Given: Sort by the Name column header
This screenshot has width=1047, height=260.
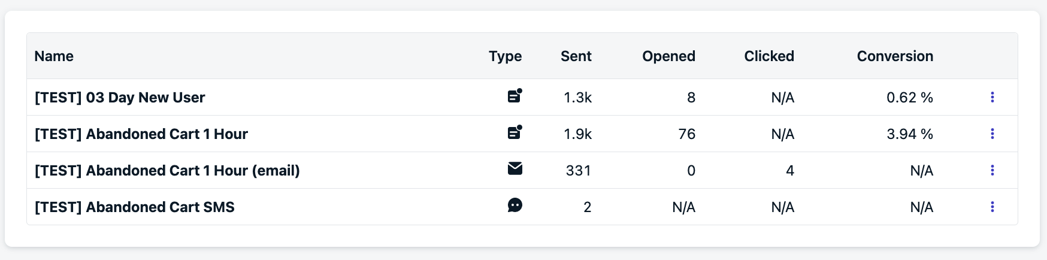Looking at the screenshot, I should 54,56.
